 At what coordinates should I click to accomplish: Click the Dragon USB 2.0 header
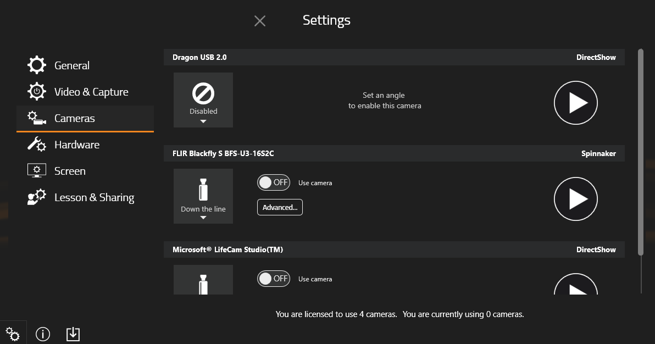[395, 57]
